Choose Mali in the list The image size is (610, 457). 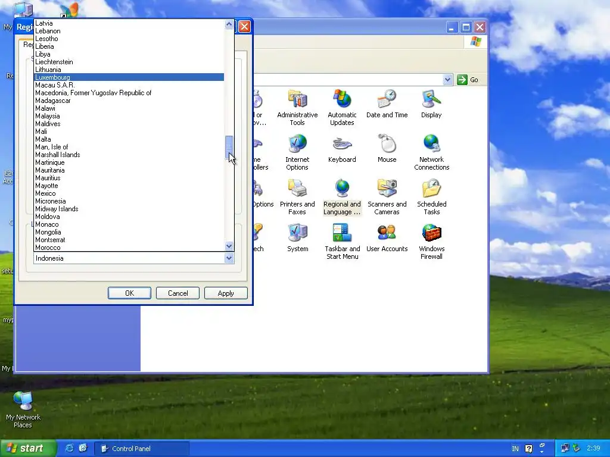129,132
